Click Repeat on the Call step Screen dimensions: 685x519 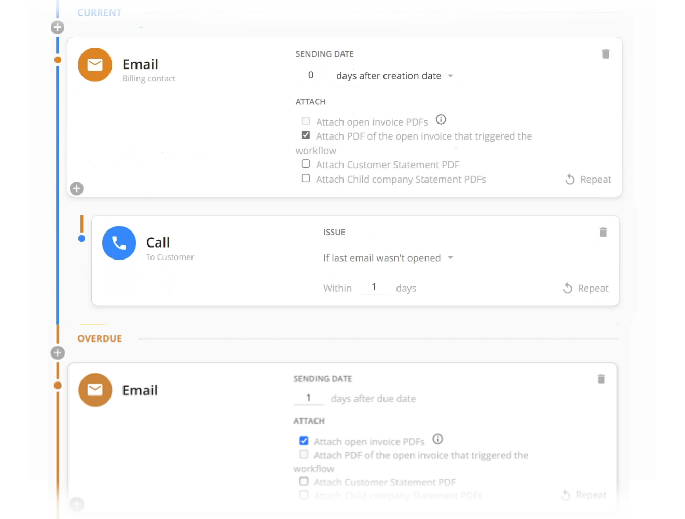(x=585, y=288)
